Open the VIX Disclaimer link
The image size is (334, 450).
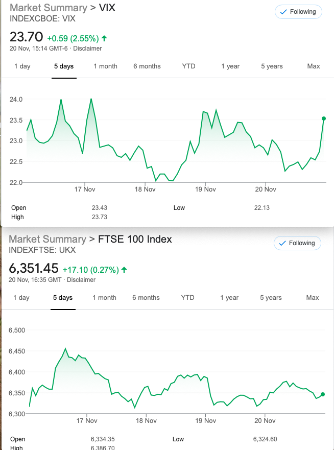pos(87,49)
